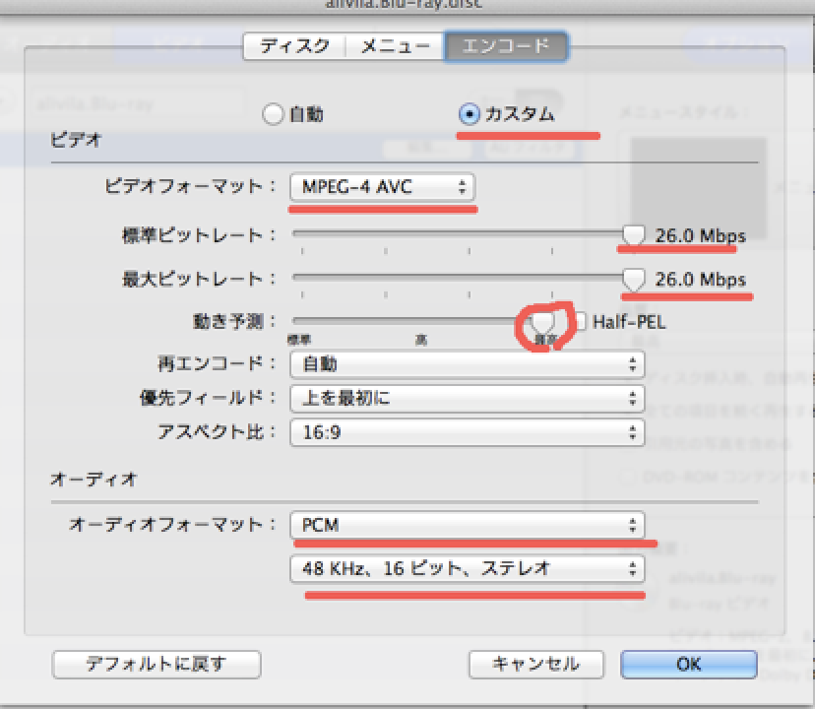Click the 動き予測 slider handle

tap(542, 323)
